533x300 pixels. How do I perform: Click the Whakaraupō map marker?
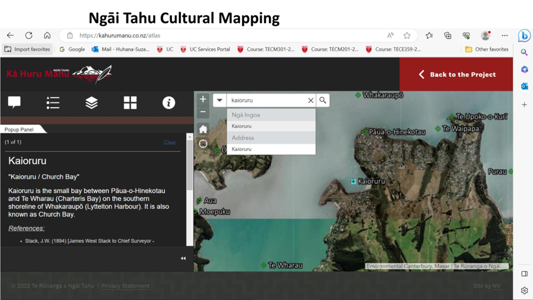click(358, 95)
